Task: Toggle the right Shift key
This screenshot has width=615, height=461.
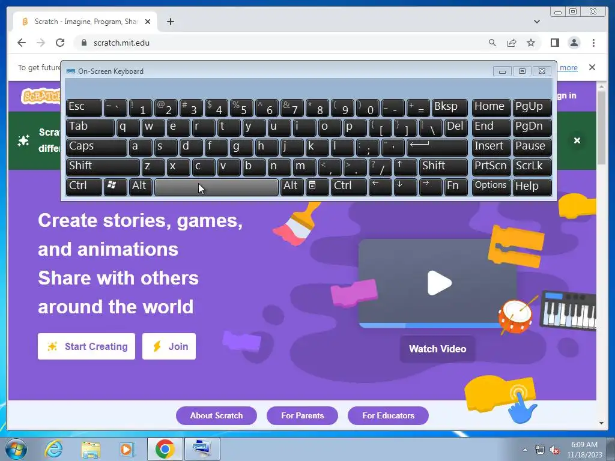Action: coord(443,167)
